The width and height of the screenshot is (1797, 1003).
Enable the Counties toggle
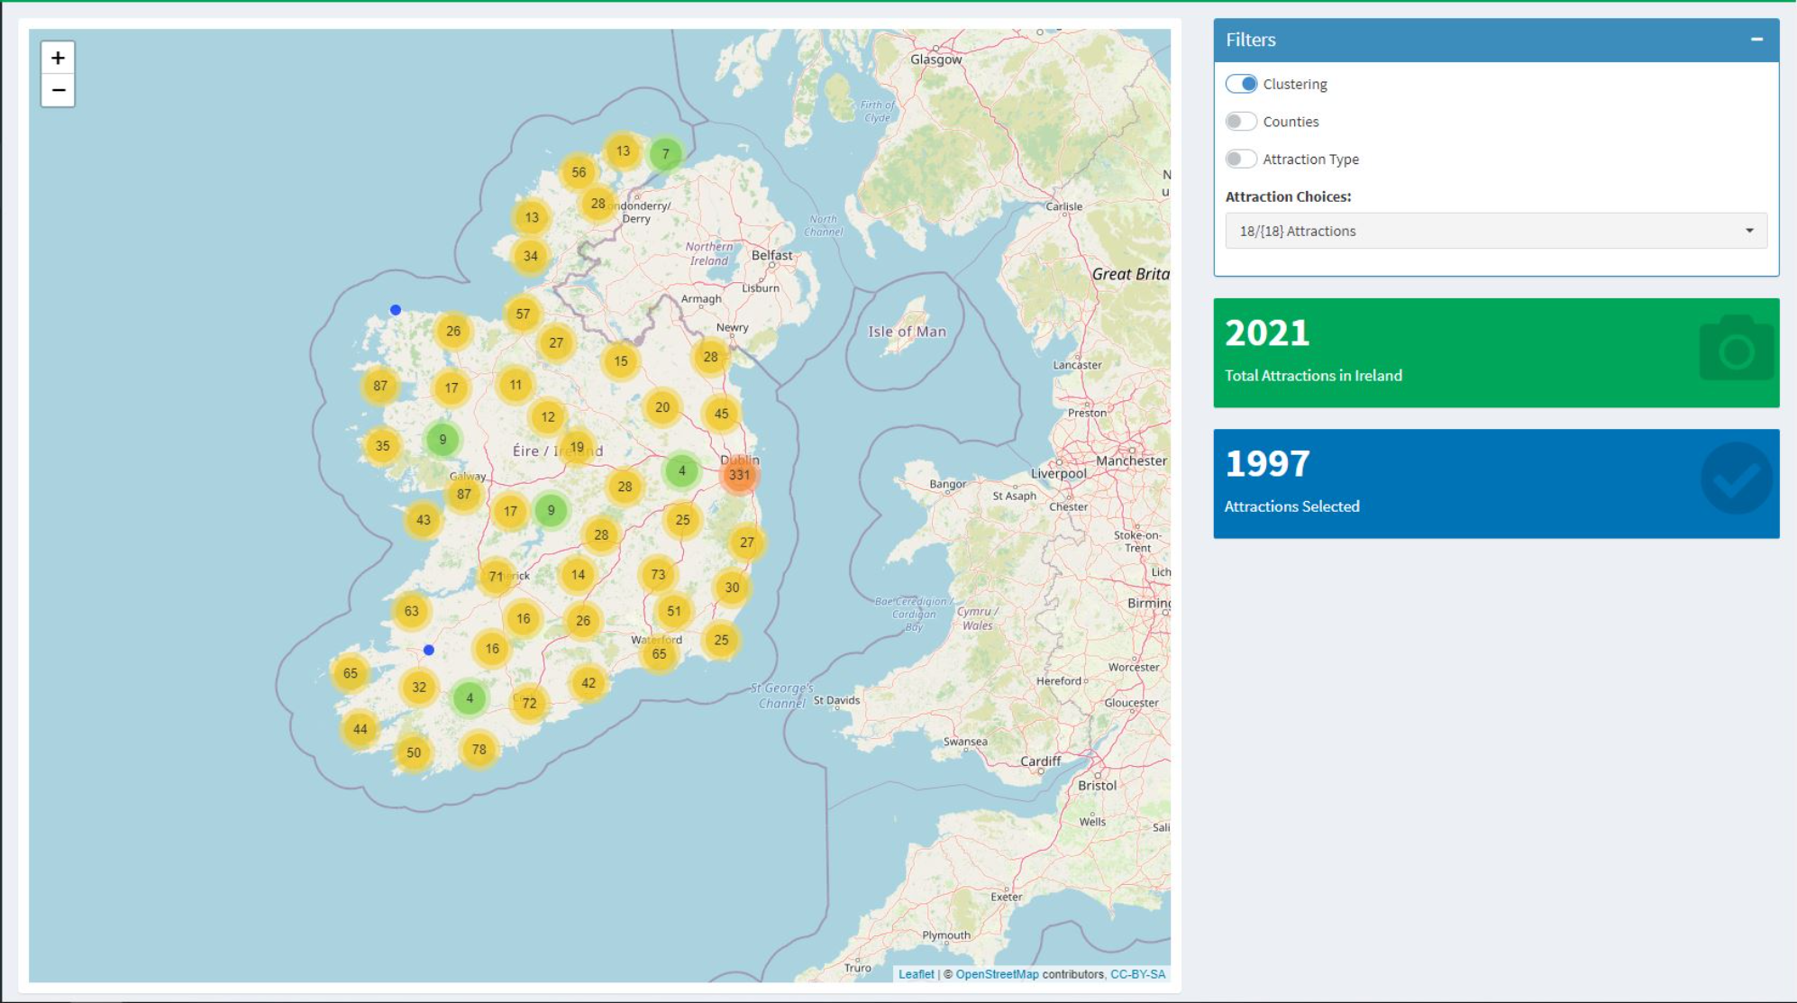pos(1241,122)
